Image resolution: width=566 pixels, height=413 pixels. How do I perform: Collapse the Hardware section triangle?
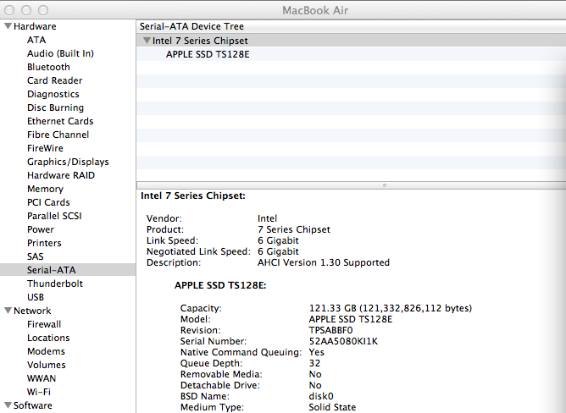click(8, 26)
